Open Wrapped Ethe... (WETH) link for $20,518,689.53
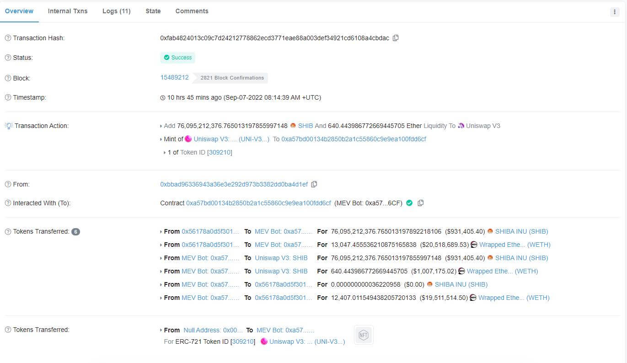 pos(514,245)
